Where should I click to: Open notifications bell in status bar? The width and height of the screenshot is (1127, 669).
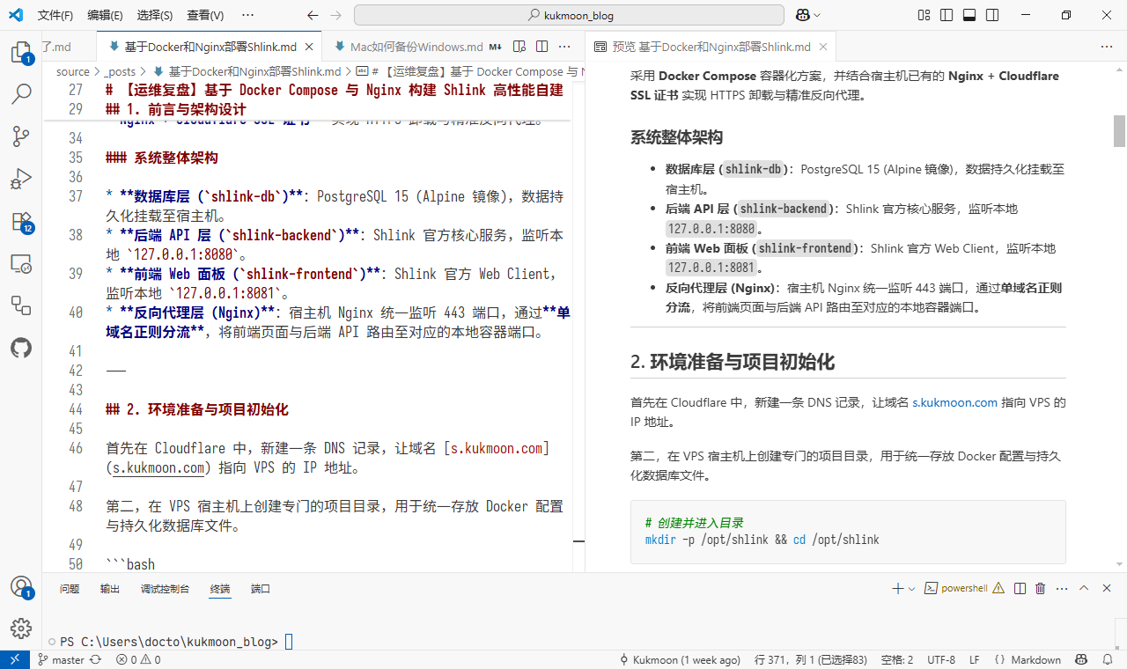[1106, 659]
